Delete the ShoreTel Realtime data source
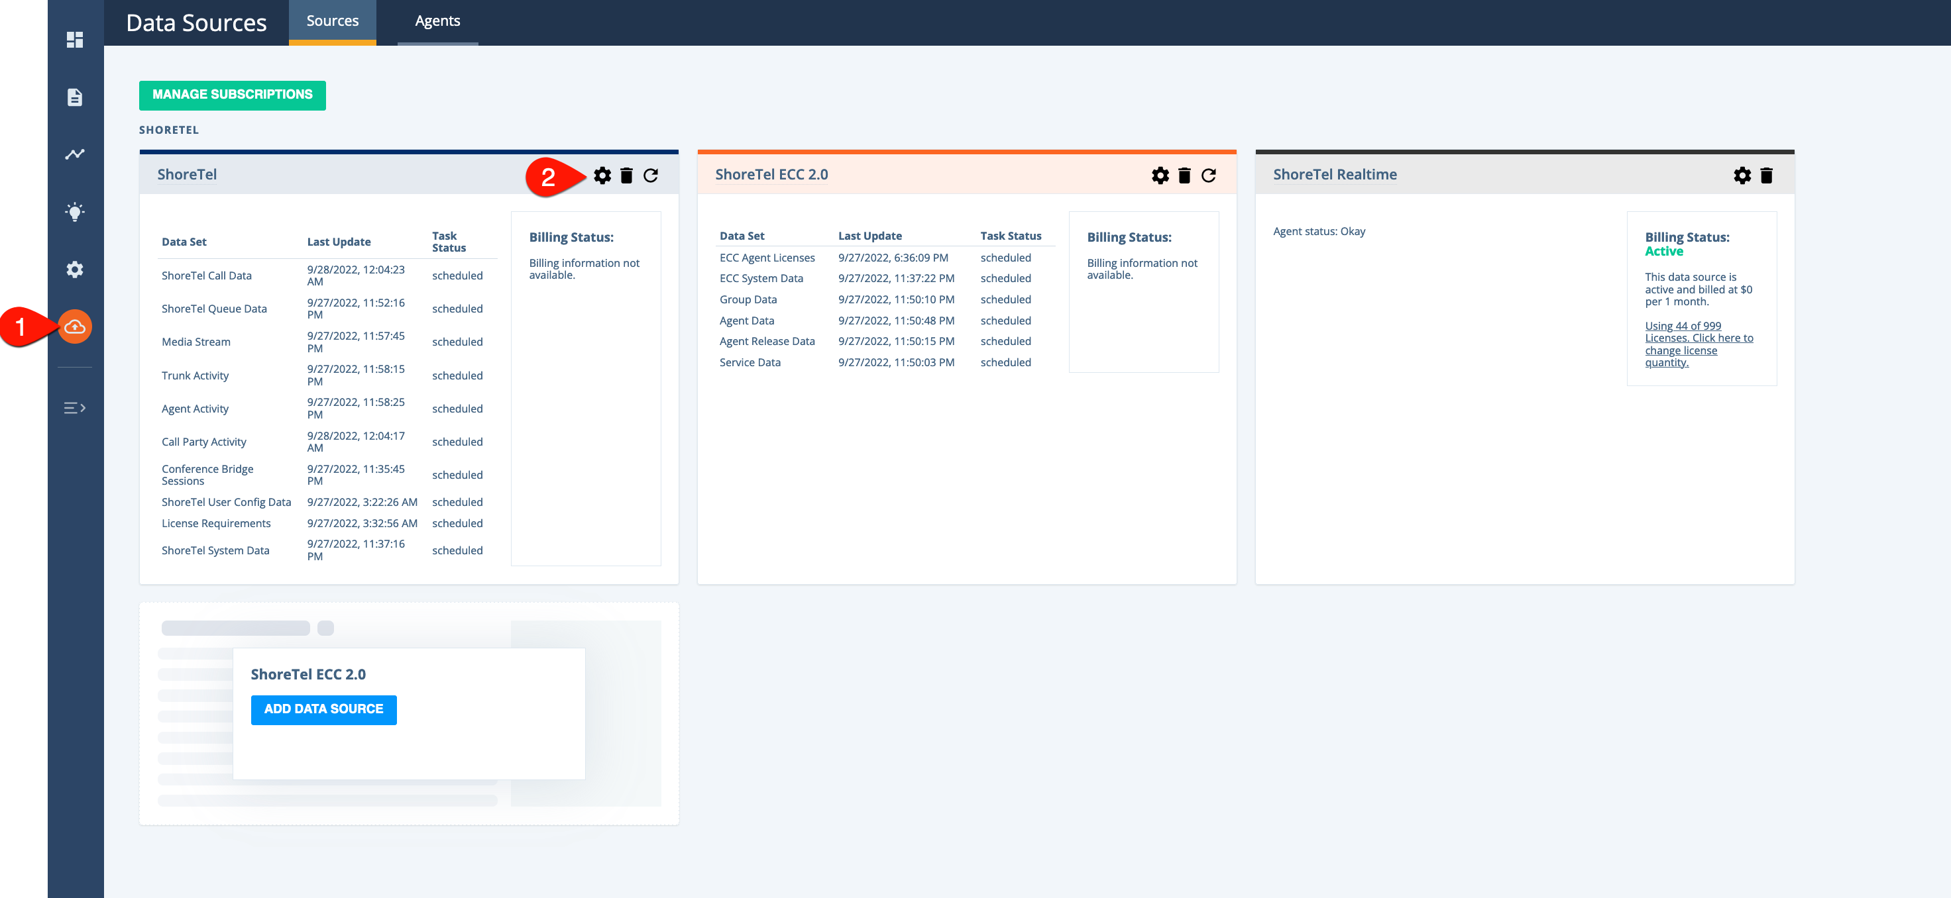The image size is (1951, 898). [x=1766, y=175]
